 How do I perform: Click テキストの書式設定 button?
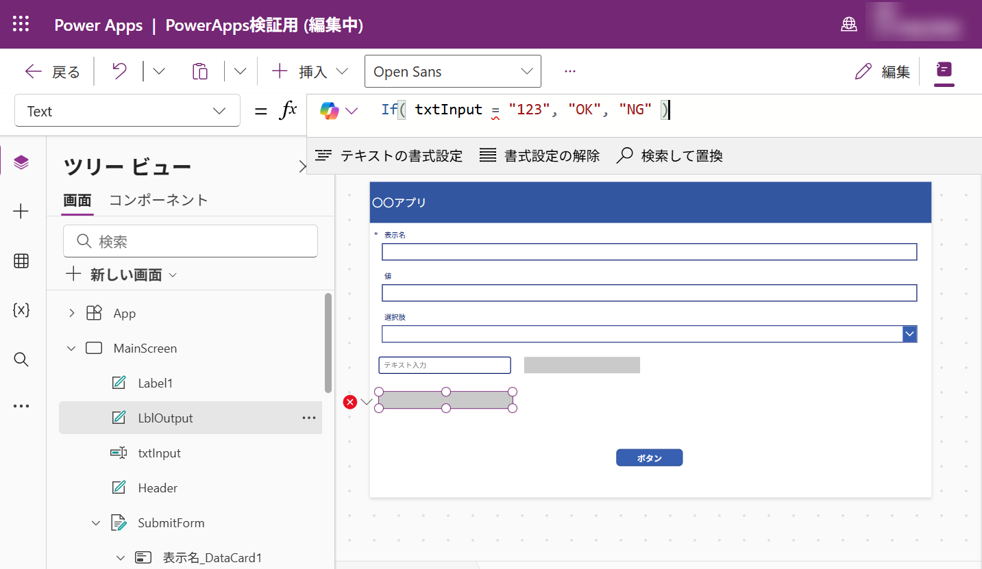389,156
